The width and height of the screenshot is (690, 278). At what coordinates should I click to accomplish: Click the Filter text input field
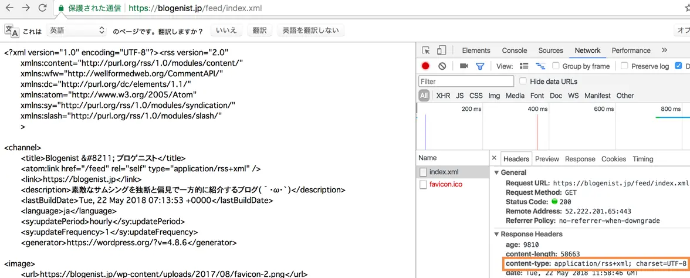click(x=466, y=82)
